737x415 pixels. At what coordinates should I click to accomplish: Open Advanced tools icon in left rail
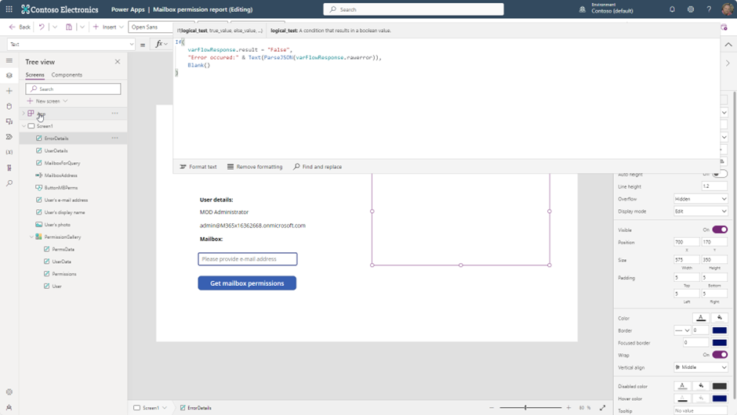9,168
